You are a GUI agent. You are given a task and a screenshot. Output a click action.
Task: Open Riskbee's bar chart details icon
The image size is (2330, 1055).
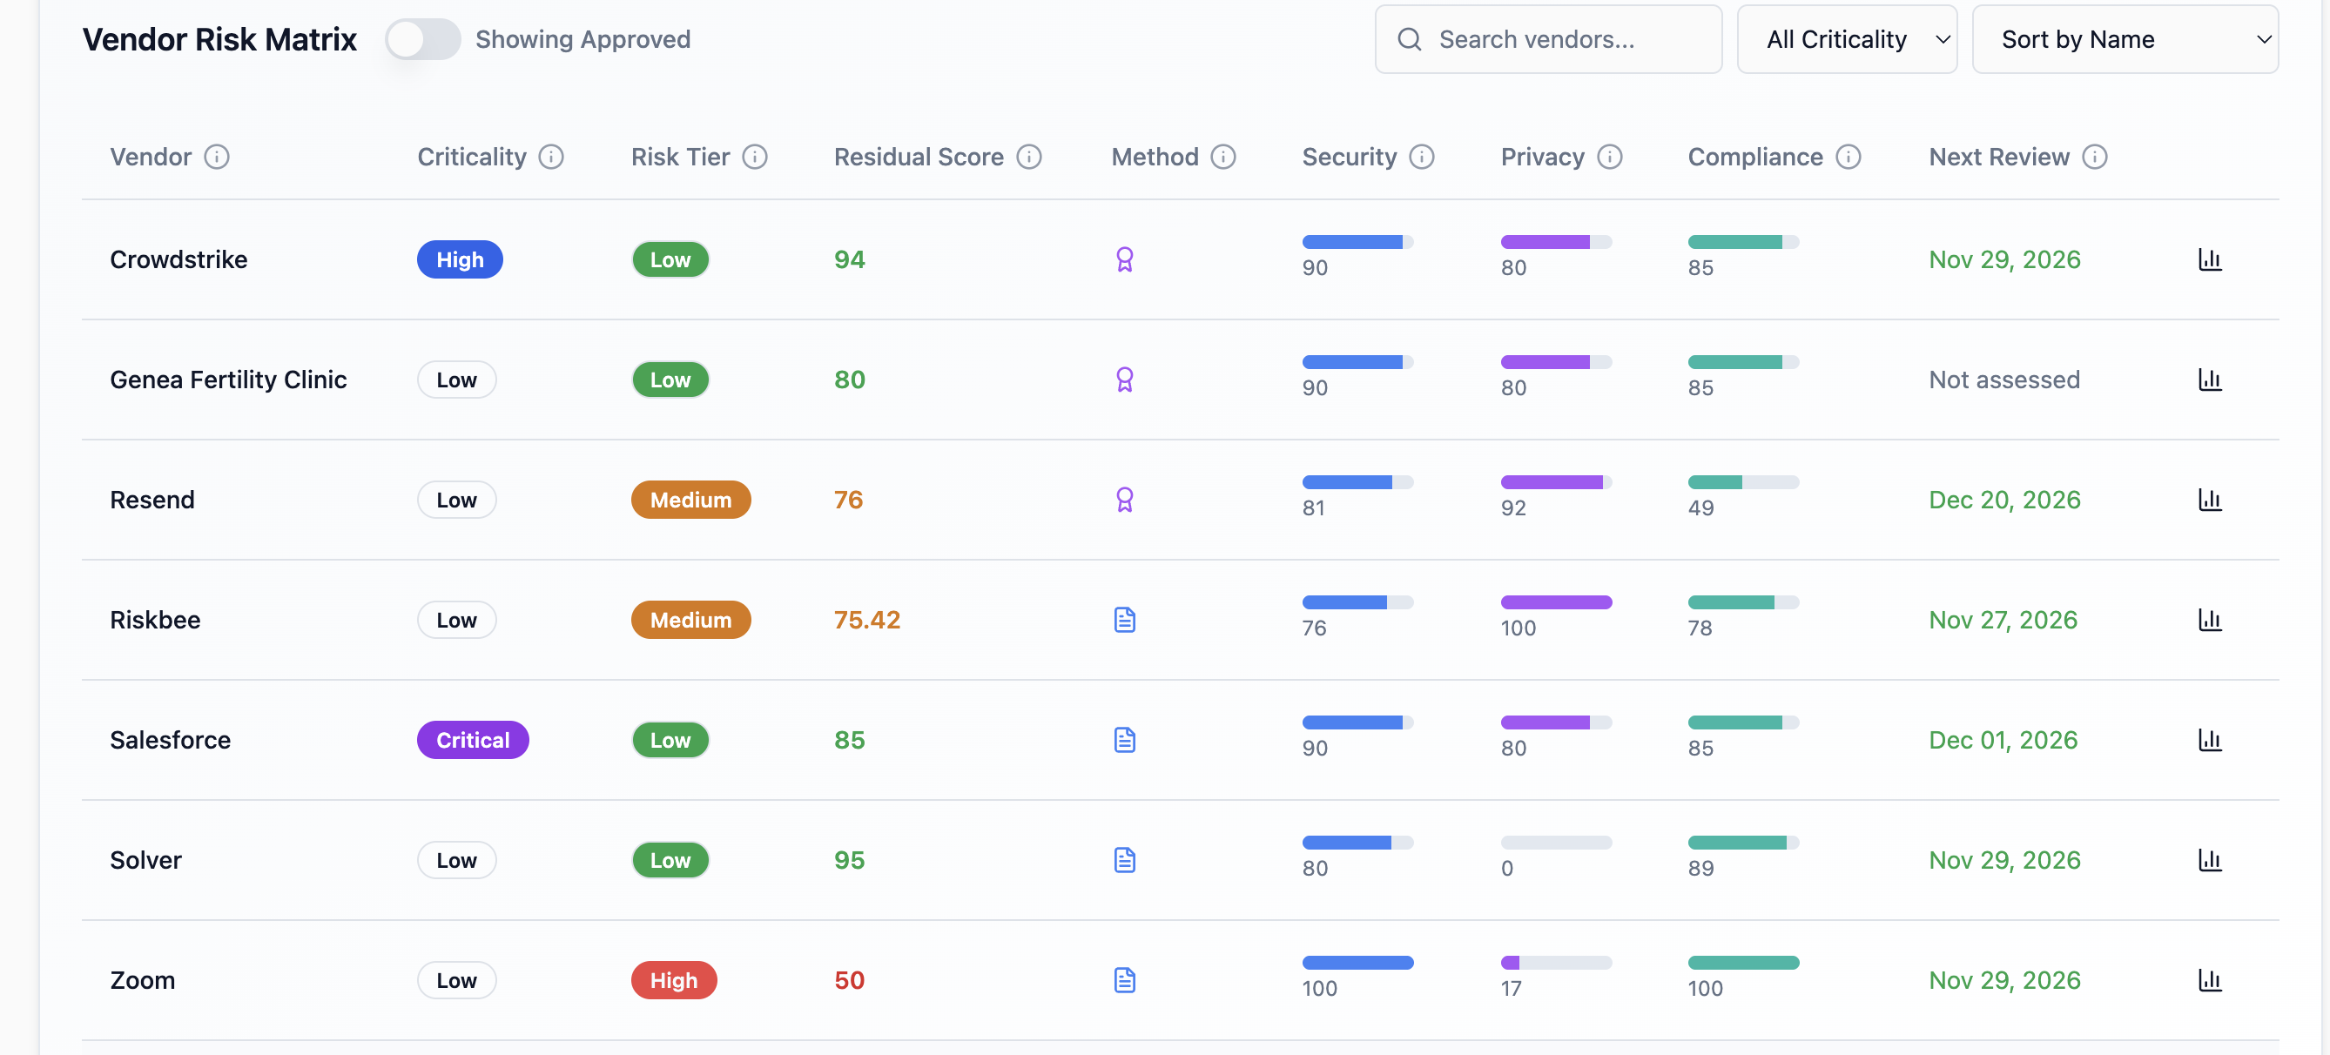(2210, 620)
